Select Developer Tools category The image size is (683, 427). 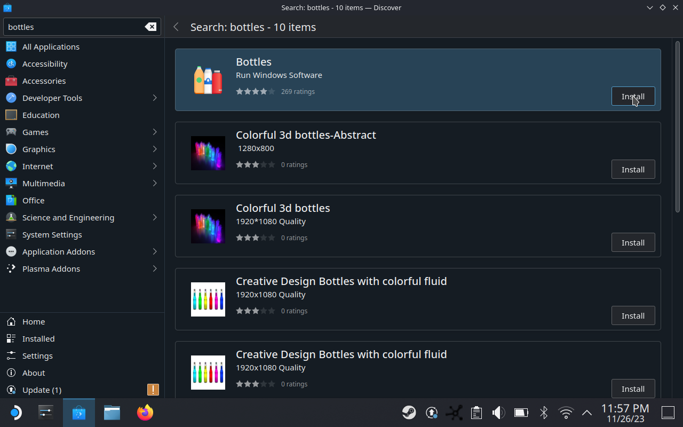click(82, 98)
